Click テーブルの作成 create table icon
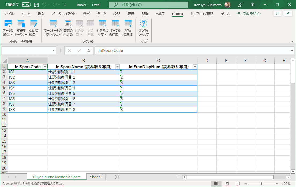 pos(115,28)
